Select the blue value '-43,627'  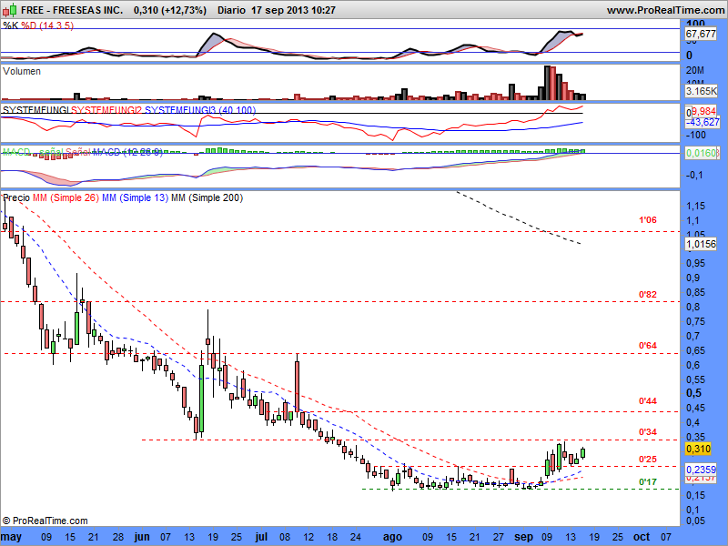point(703,122)
